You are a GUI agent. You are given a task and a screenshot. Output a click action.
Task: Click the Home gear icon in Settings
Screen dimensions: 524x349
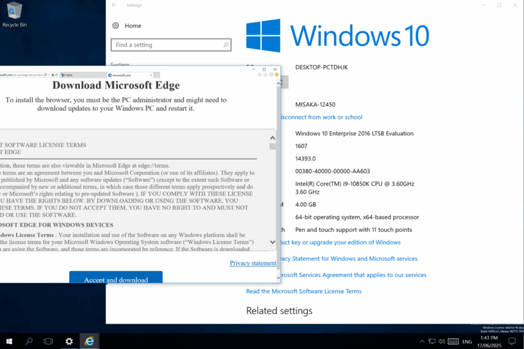116,26
